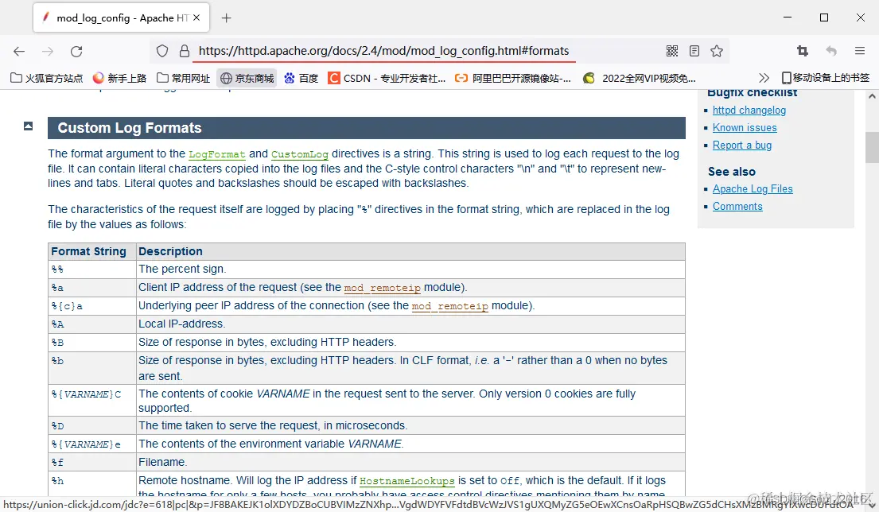Select the '%{c}a' format string cell
Viewport: 879px width, 512px height.
(92, 306)
